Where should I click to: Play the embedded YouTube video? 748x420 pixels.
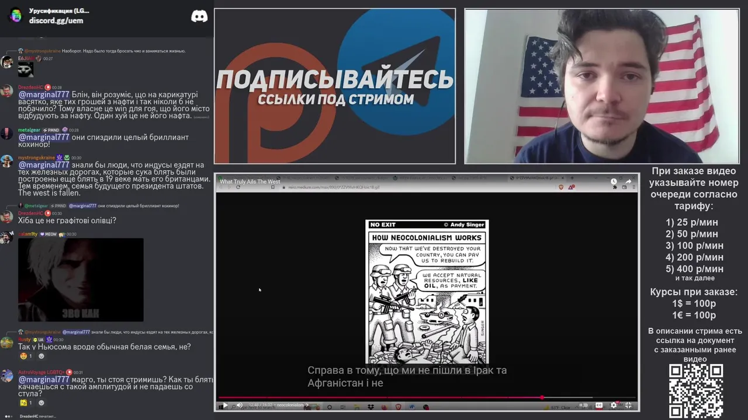225,405
